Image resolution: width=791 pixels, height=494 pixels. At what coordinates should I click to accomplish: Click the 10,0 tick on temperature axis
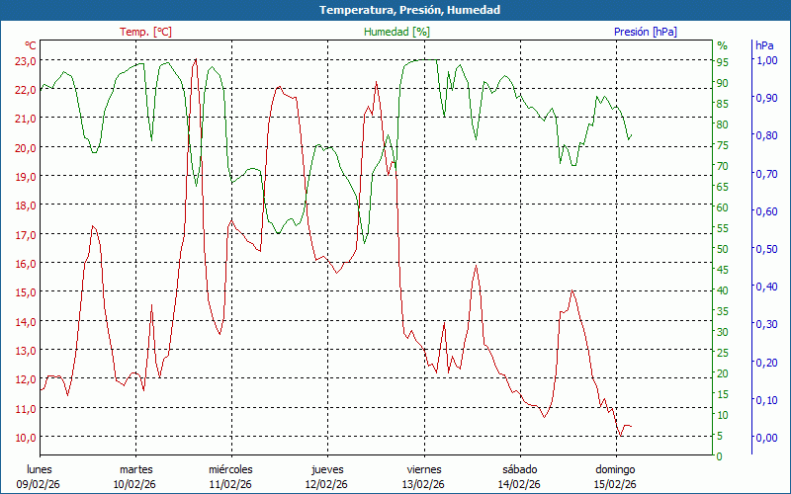tap(25, 438)
